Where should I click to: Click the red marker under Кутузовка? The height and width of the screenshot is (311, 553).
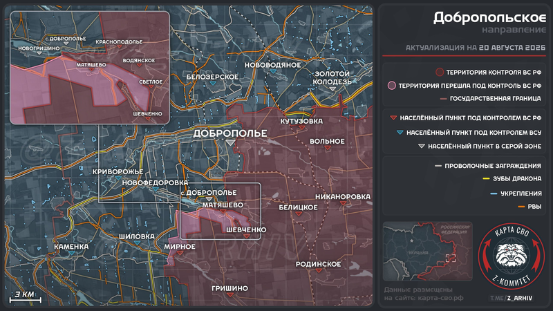tap(301, 128)
